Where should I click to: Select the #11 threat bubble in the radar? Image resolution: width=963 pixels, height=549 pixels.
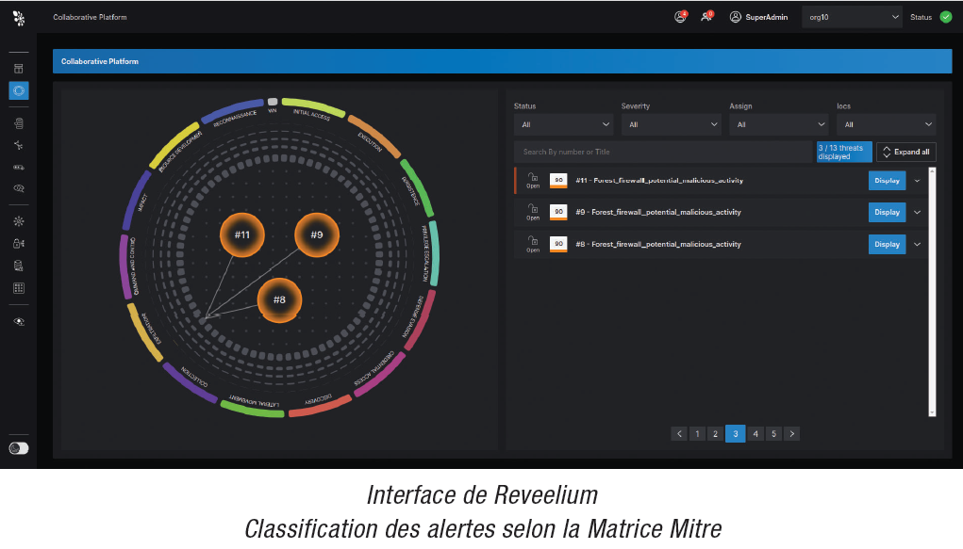click(x=242, y=234)
